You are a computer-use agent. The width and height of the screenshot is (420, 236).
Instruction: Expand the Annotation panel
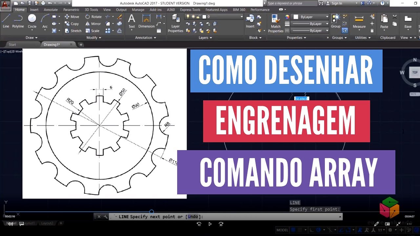pyautogui.click(x=146, y=38)
